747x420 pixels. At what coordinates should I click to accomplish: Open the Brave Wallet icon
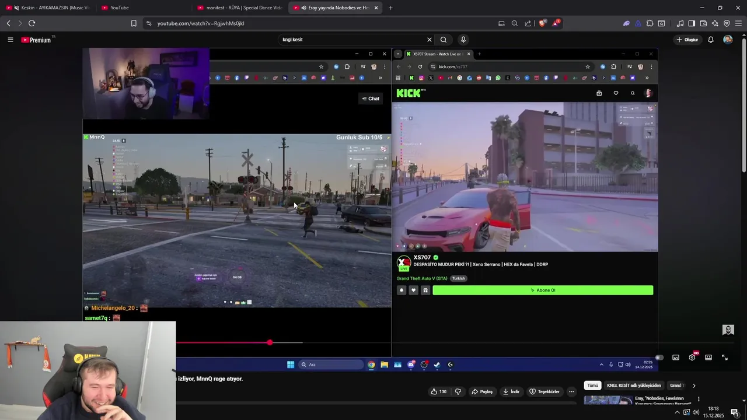click(703, 23)
